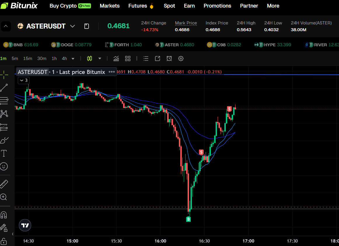Click the TradingView logo badge
Viewport: 339px width, 246px height.
point(25,225)
